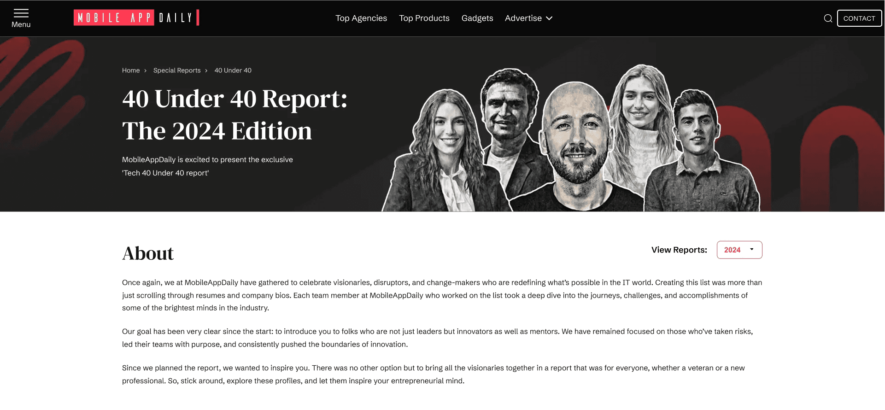Click the '40 Under 40 Report' headline
Image resolution: width=885 pixels, height=410 pixels.
235,115
